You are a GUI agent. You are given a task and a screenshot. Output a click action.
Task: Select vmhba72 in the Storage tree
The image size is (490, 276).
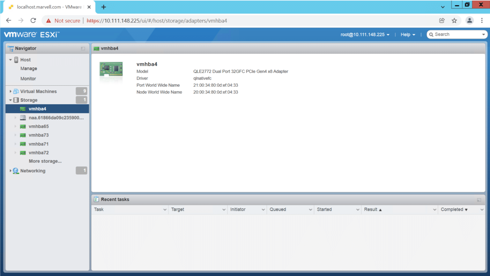tap(39, 153)
